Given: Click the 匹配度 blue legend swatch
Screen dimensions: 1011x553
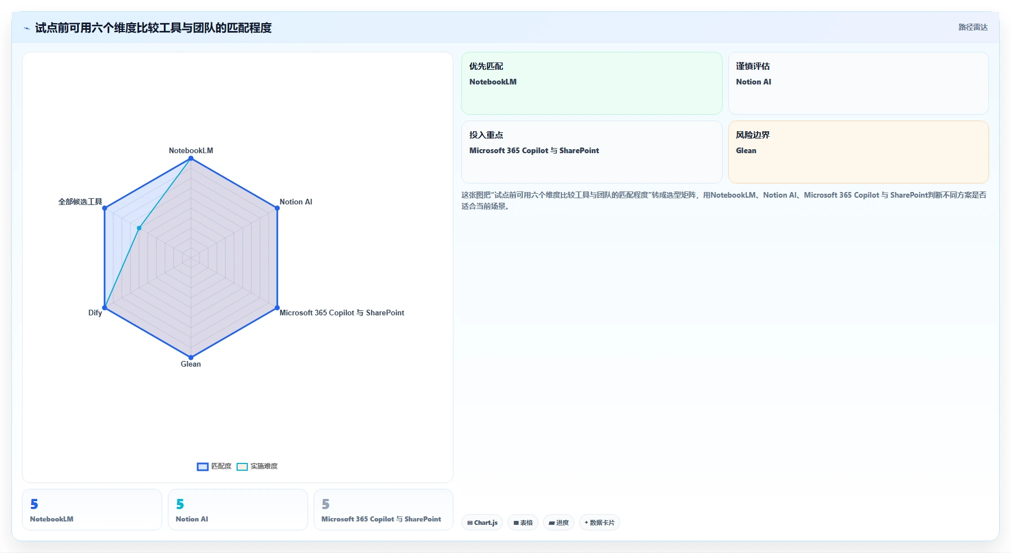Looking at the screenshot, I should (203, 466).
